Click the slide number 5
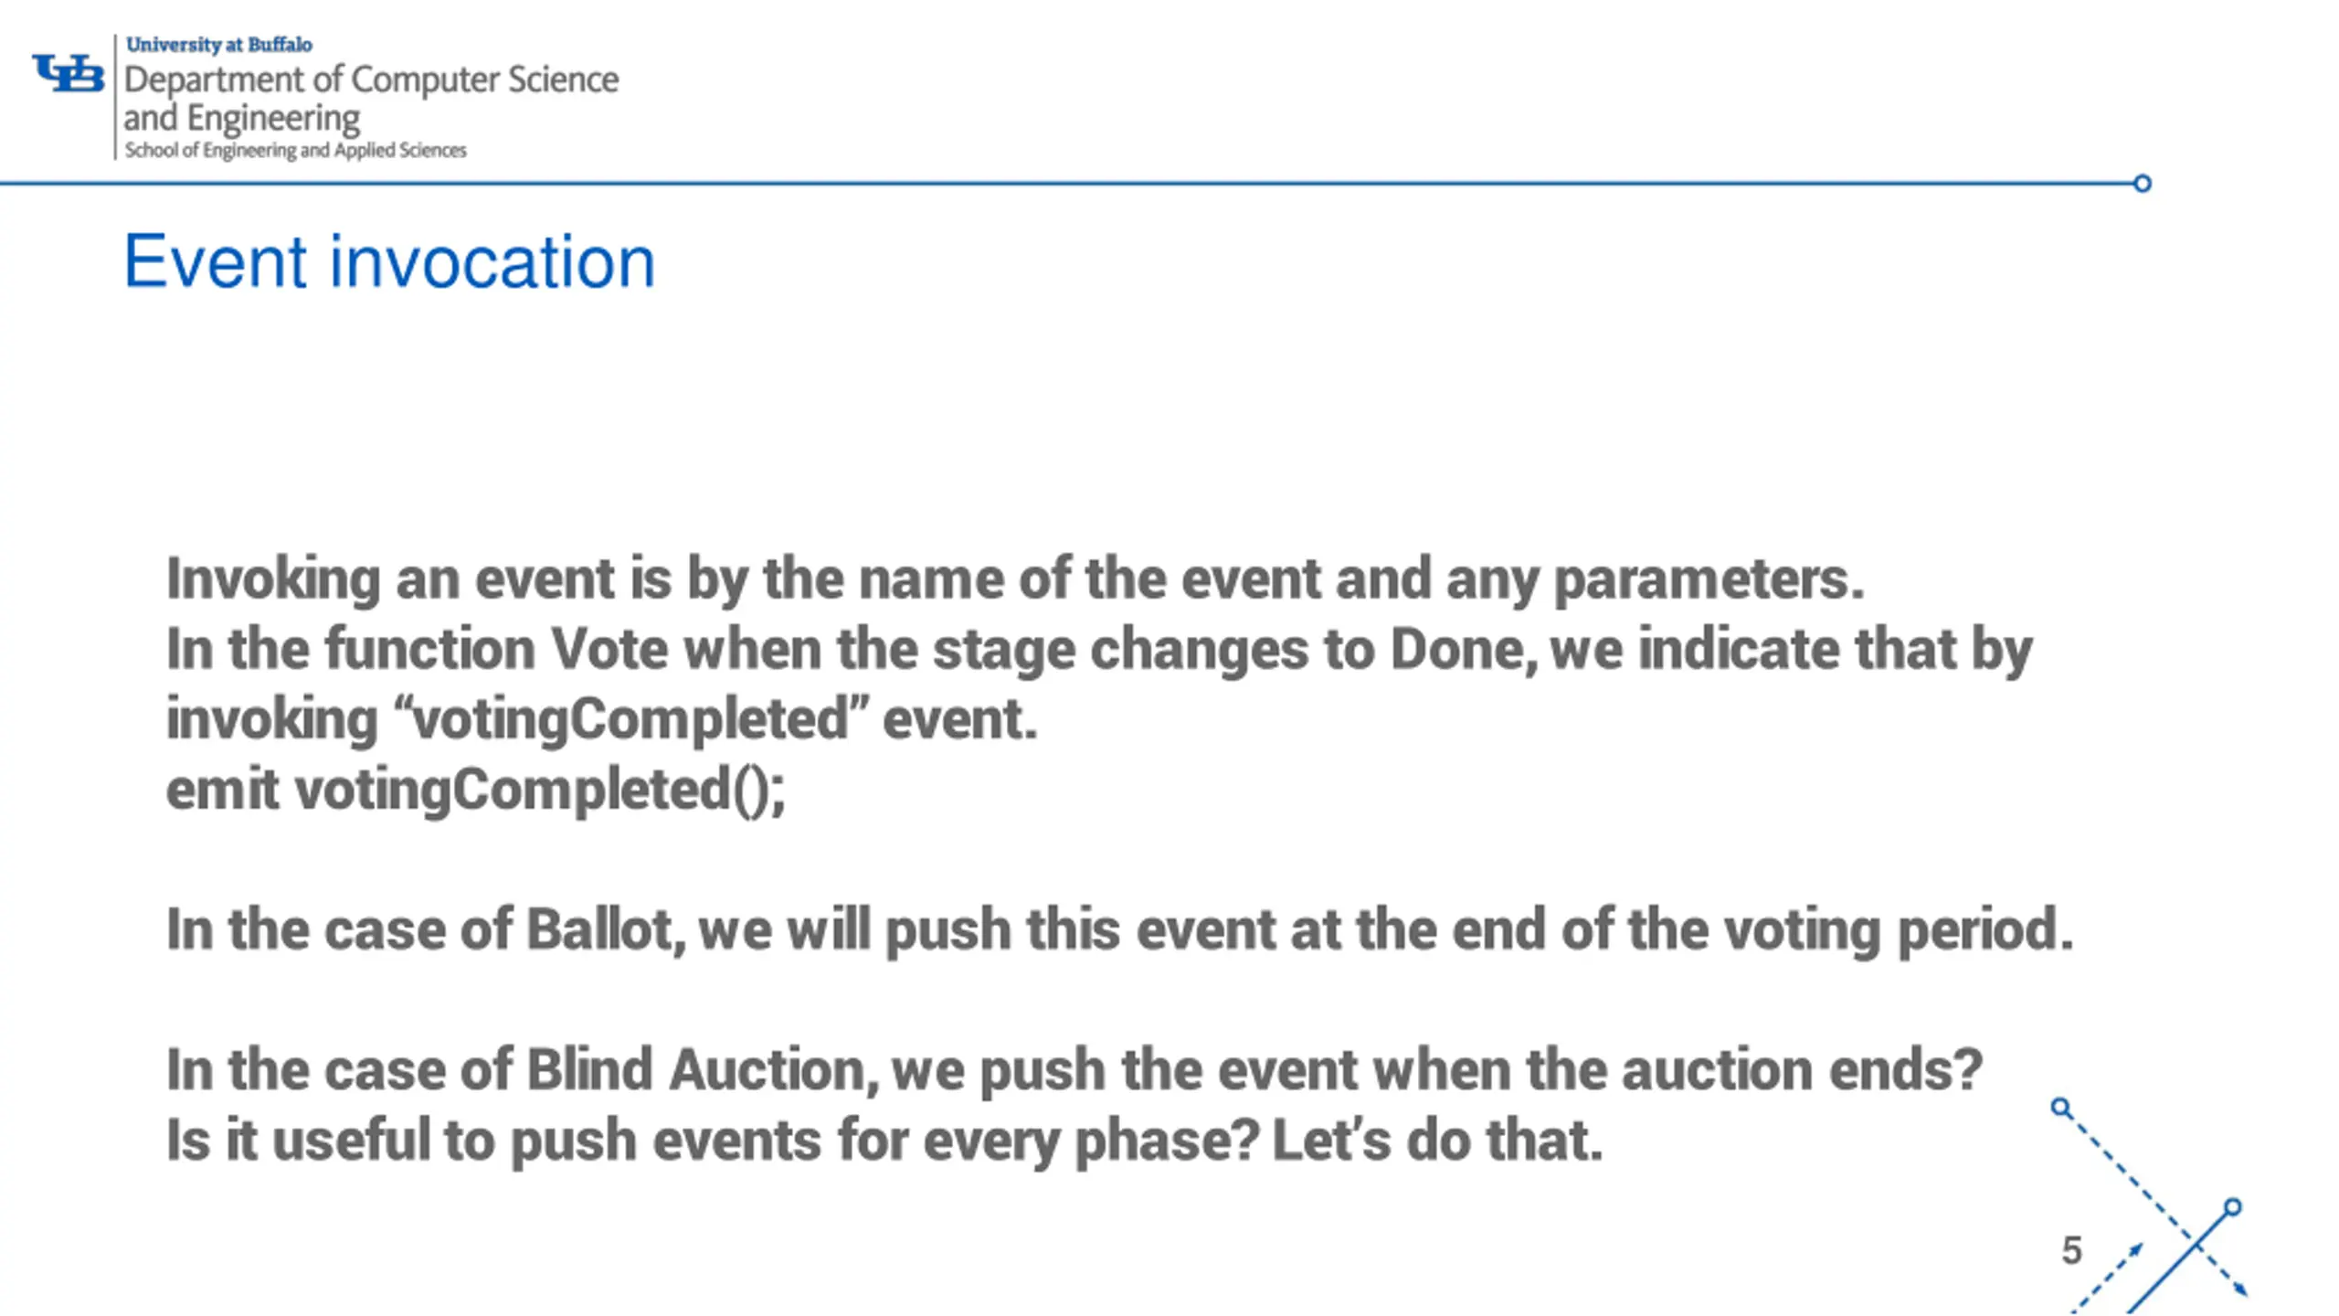This screenshot has width=2339, height=1316. coord(2071,1250)
